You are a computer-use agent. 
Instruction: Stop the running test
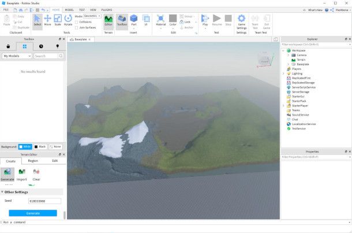coord(228,20)
